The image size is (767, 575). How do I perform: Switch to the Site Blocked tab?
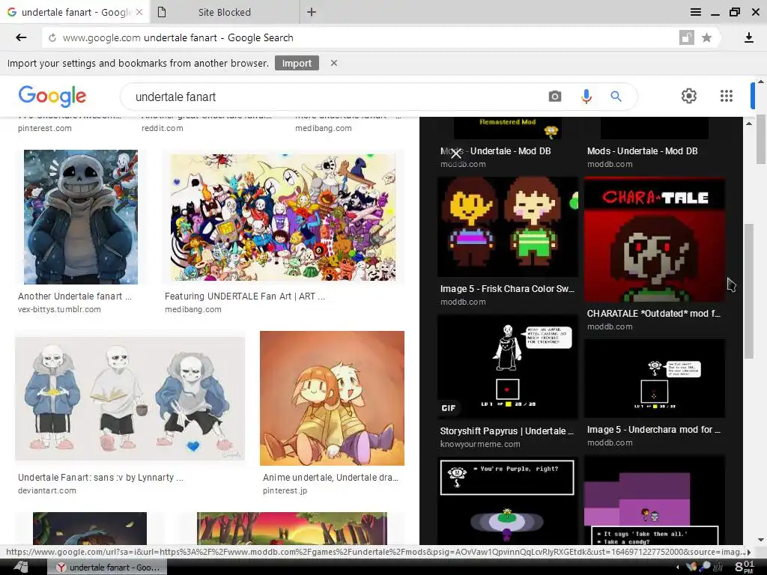point(225,12)
